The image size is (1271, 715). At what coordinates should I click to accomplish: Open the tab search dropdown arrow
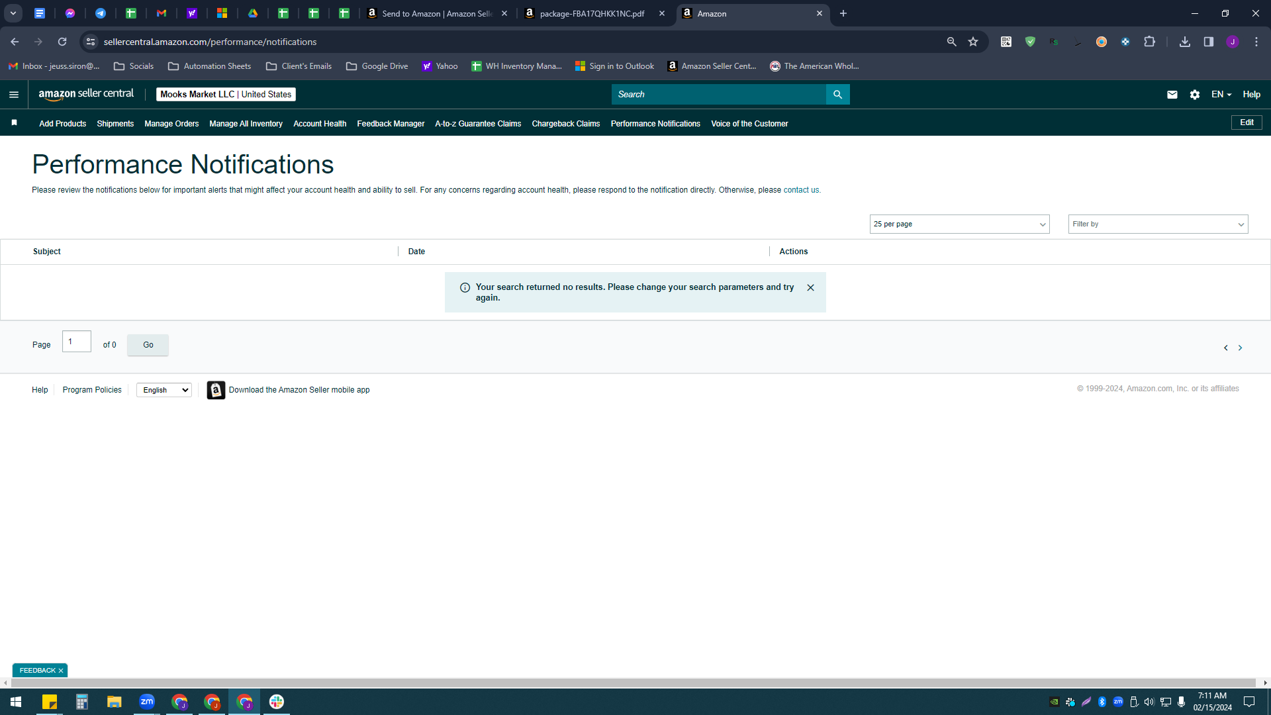pos(13,13)
